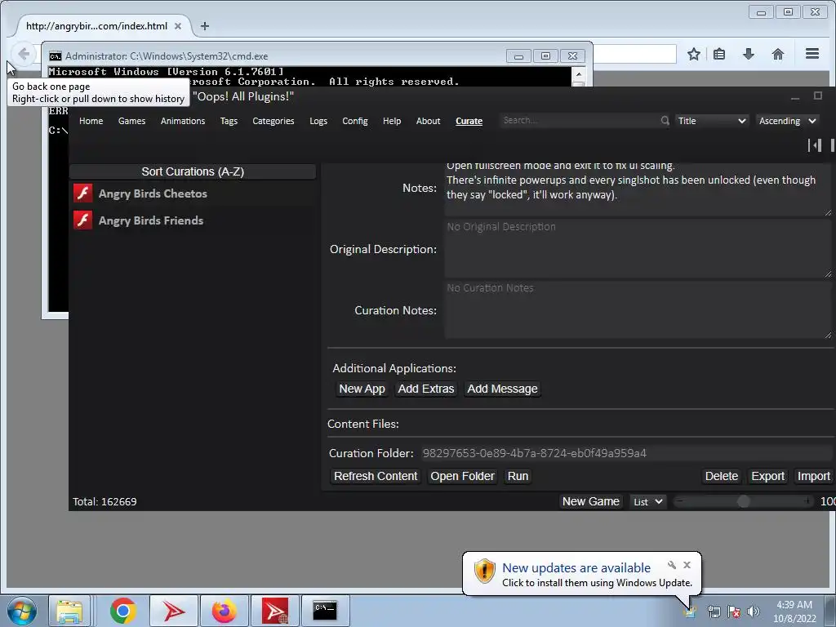Open the Help page
The width and height of the screenshot is (836, 627).
(392, 121)
